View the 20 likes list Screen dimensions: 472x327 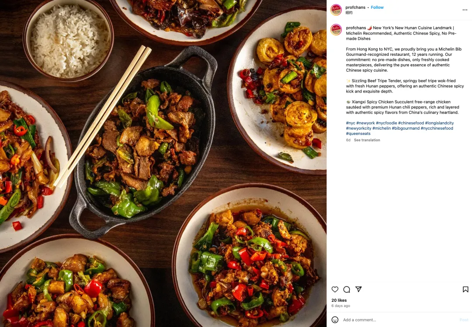pos(339,300)
